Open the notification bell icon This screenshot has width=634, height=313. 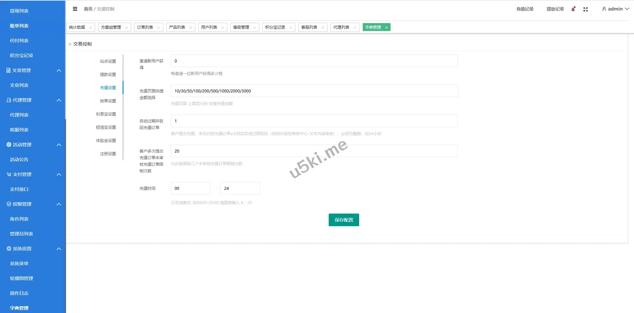tap(573, 9)
